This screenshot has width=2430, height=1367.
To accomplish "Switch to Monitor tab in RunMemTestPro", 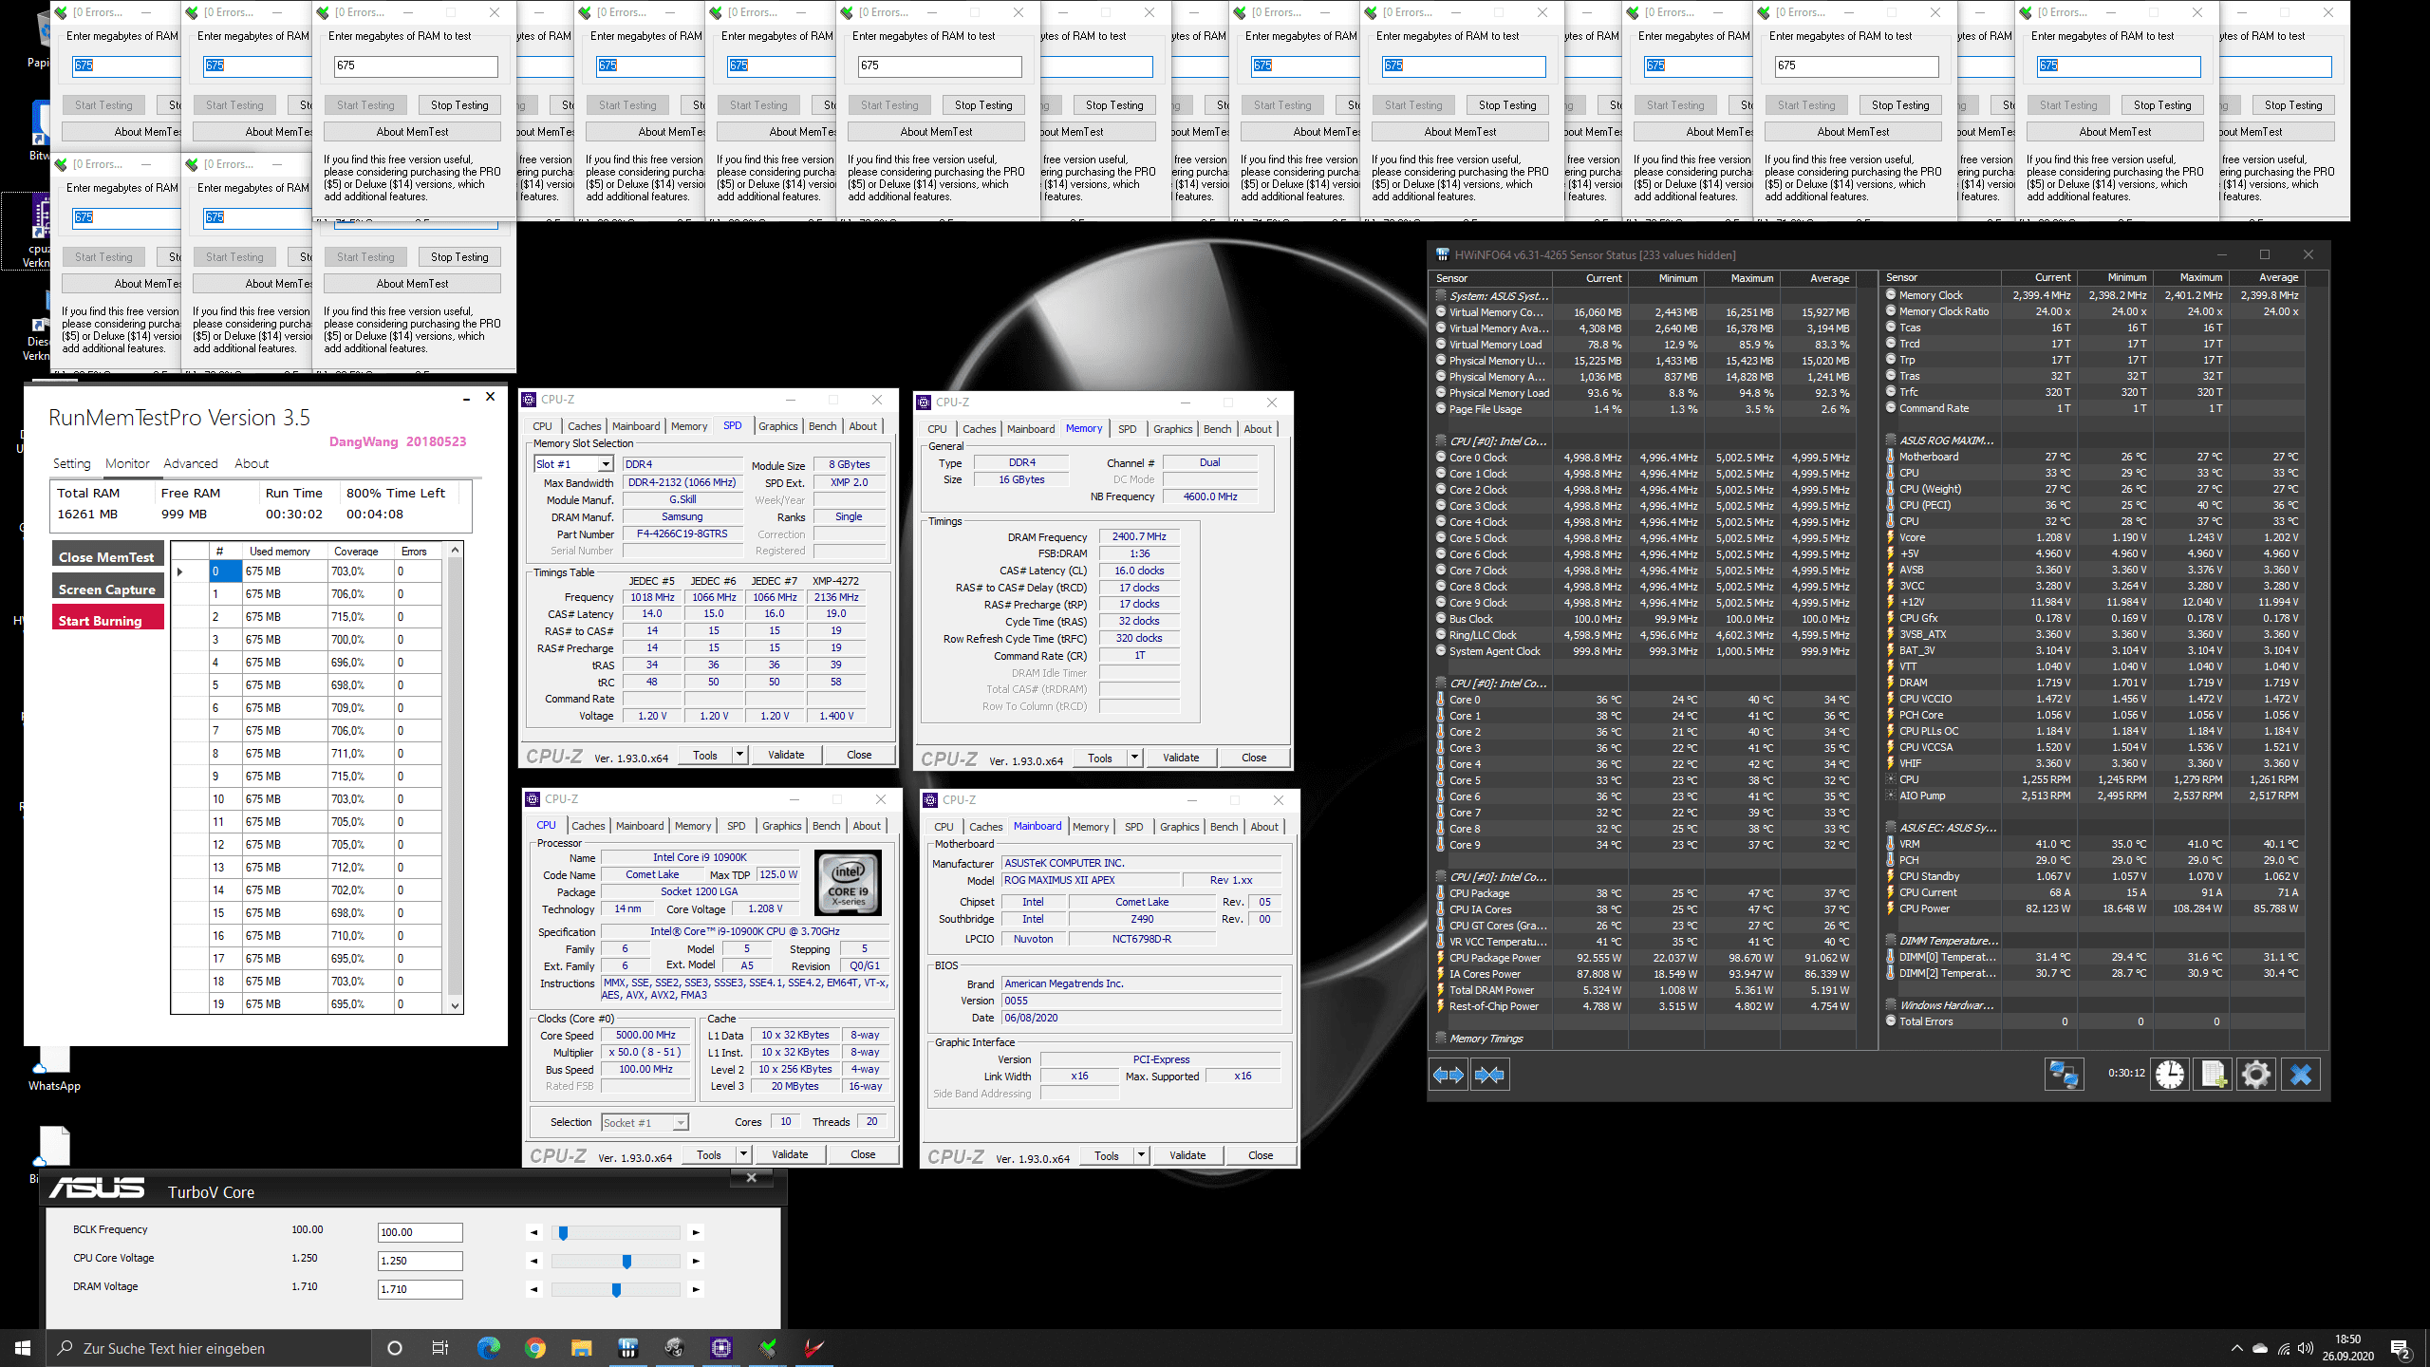I will [127, 463].
